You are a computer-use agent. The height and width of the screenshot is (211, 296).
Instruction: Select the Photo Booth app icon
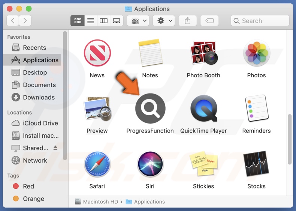click(x=203, y=53)
